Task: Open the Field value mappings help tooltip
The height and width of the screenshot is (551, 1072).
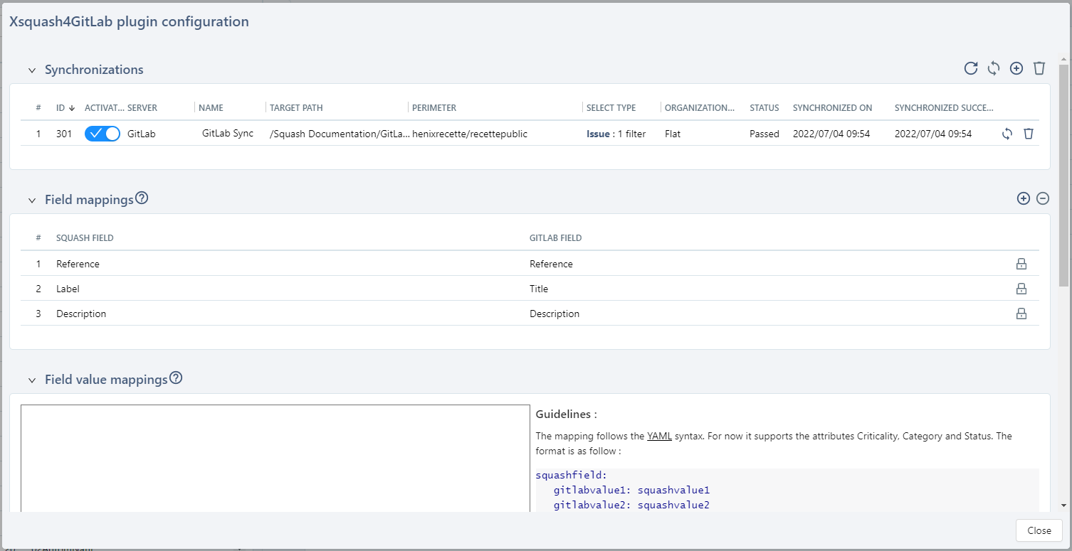Action: [176, 378]
